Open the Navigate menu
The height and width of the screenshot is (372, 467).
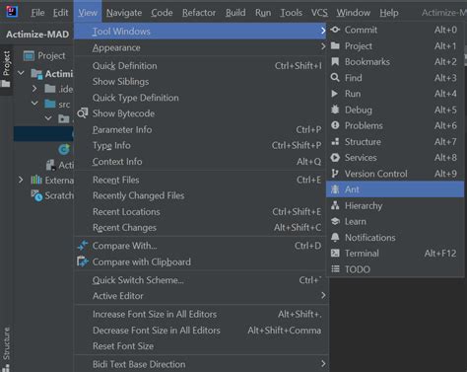coord(124,13)
